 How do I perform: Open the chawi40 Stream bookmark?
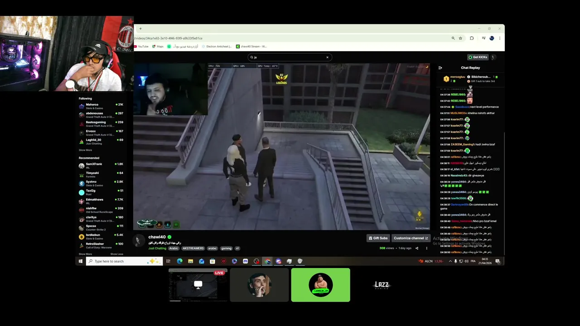point(251,46)
